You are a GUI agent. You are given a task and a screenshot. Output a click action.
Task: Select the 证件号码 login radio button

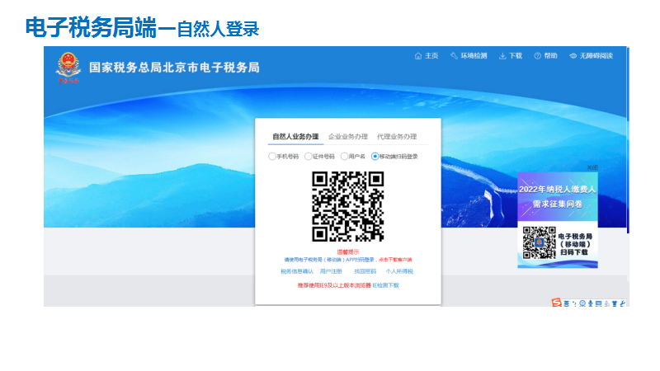click(x=308, y=157)
